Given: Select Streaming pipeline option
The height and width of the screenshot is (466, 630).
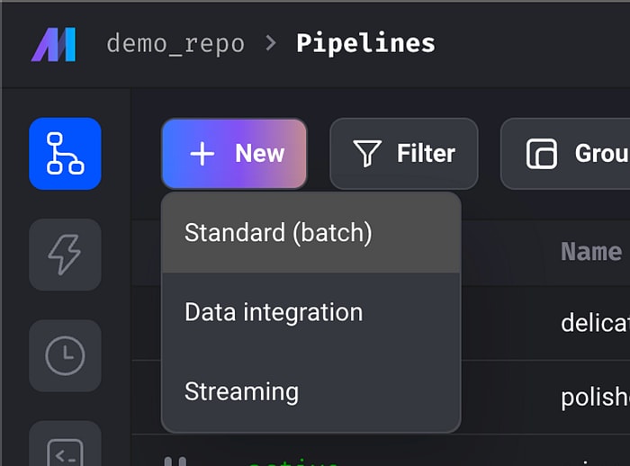Looking at the screenshot, I should [311, 391].
